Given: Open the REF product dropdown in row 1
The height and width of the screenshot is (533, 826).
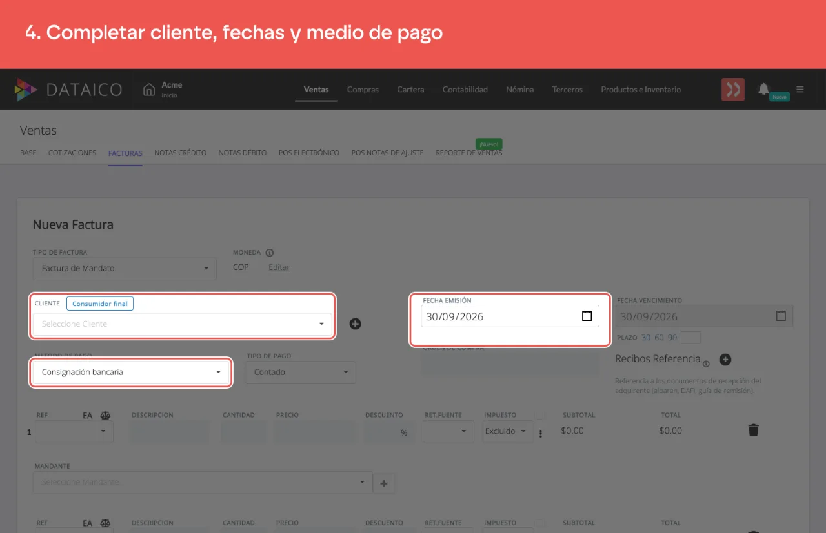Looking at the screenshot, I should [74, 431].
